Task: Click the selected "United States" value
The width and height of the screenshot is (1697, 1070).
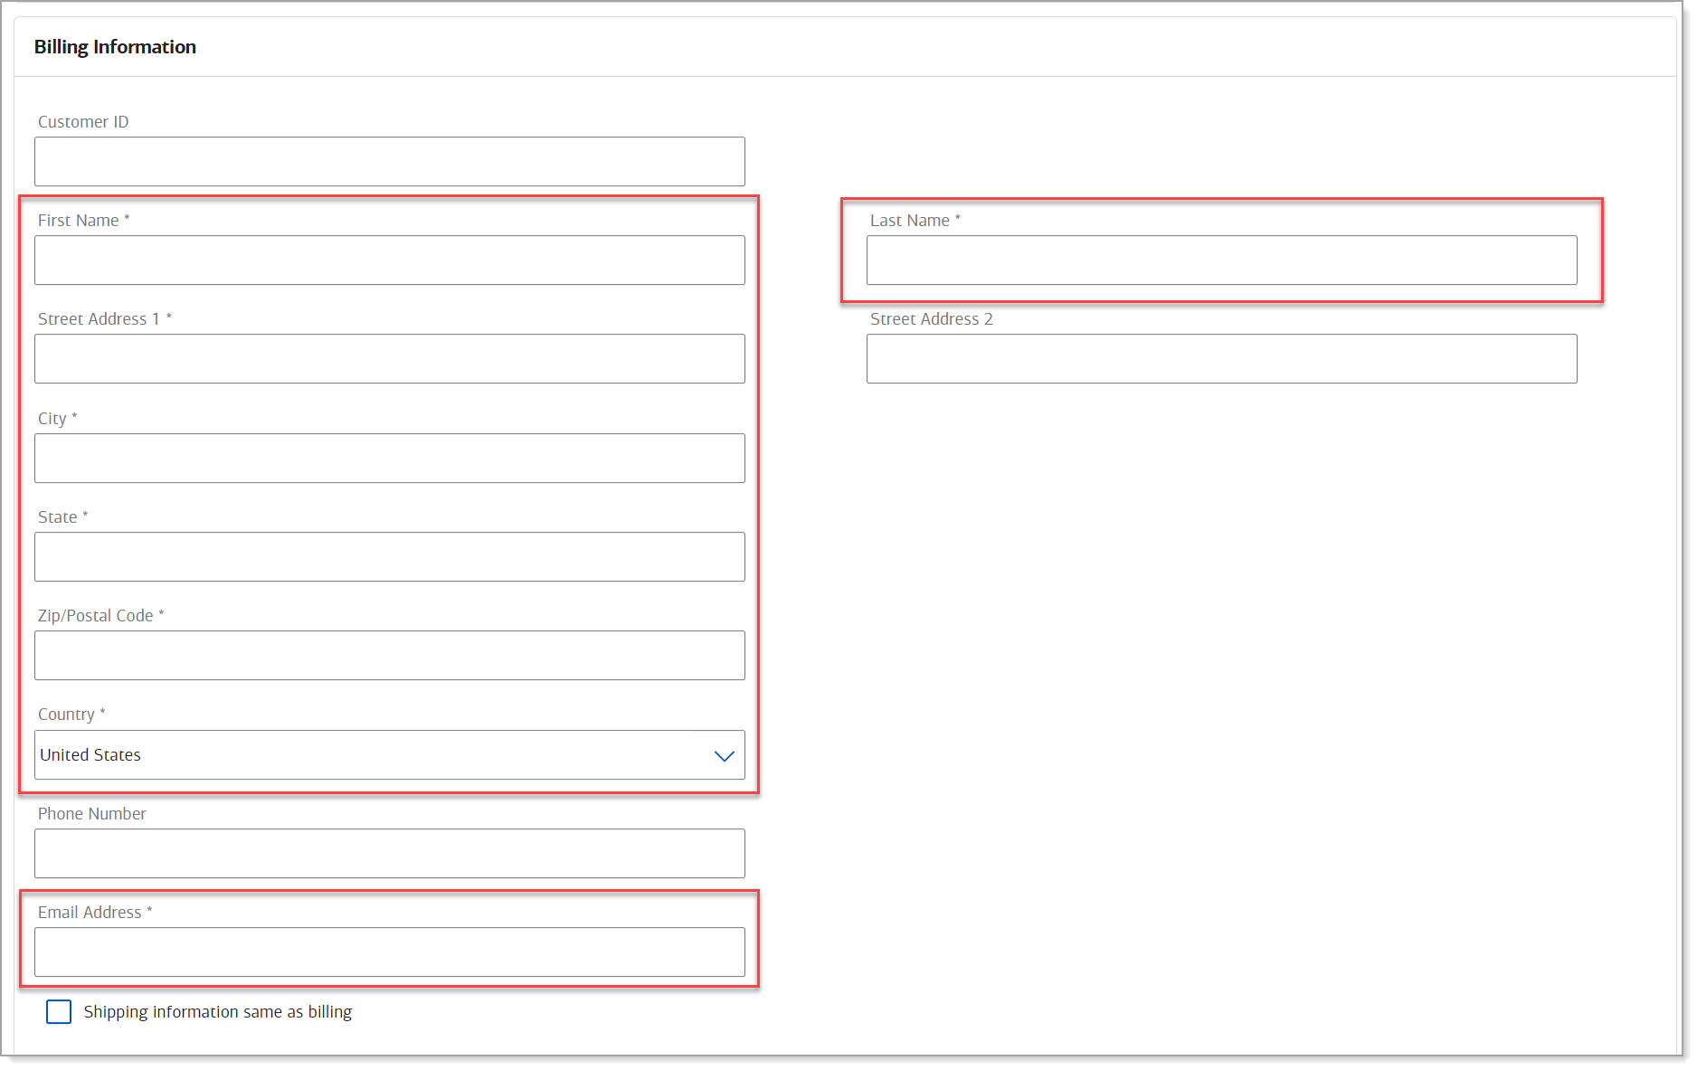Action: tap(90, 754)
